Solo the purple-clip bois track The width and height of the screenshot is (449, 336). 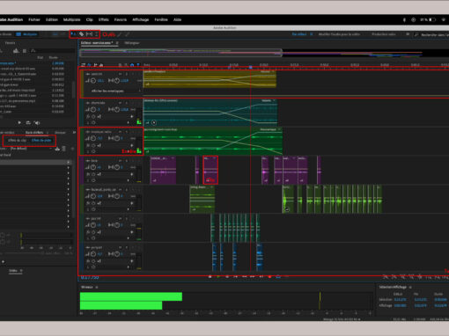127,161
